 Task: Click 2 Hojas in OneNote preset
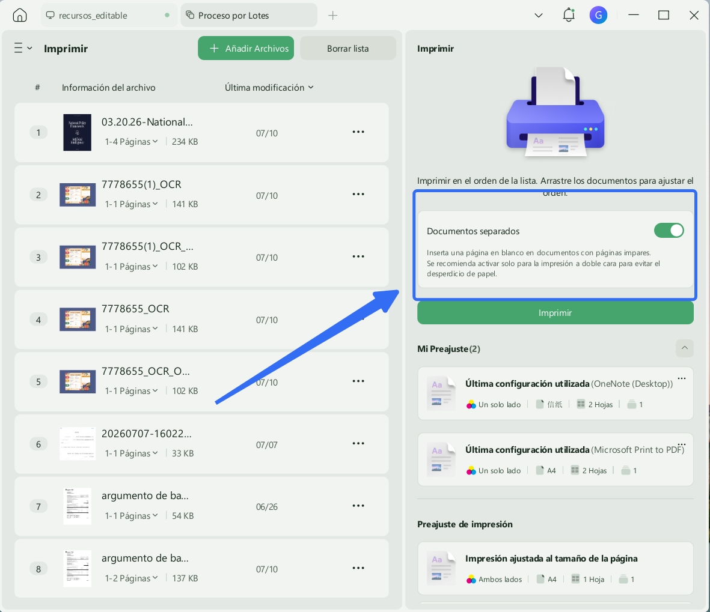pyautogui.click(x=601, y=404)
